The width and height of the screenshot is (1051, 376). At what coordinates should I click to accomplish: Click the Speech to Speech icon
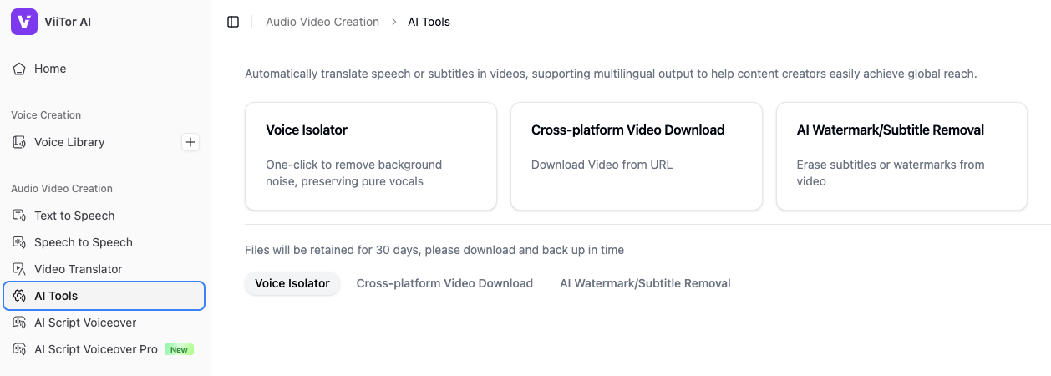[x=19, y=242]
